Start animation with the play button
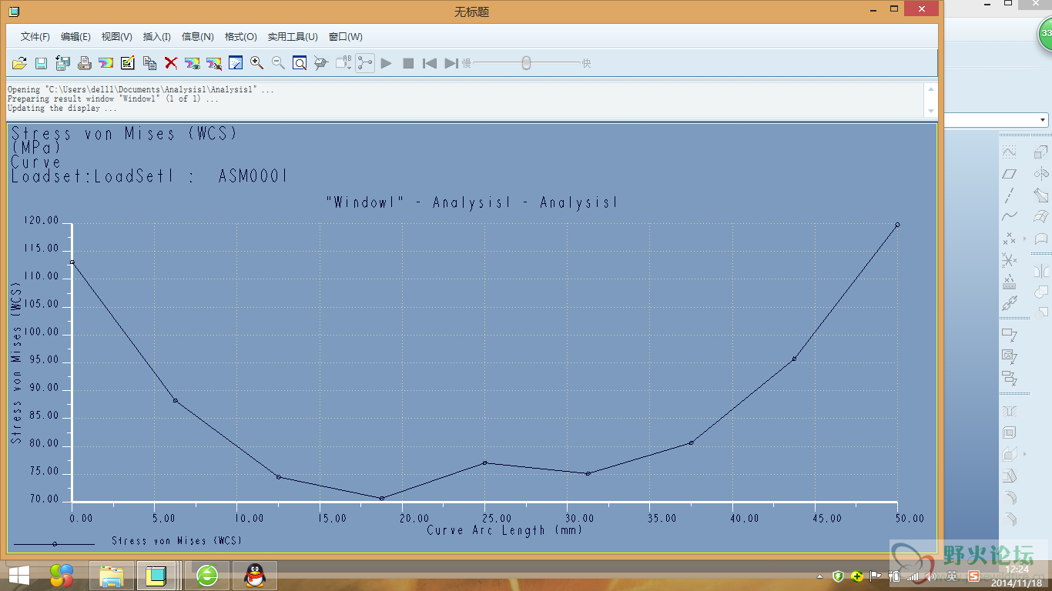The image size is (1052, 591). (387, 63)
